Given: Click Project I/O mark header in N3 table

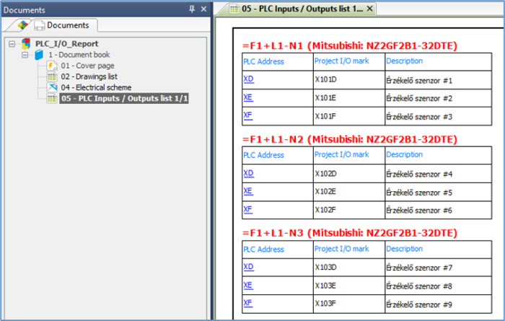Looking at the screenshot, I should tap(342, 249).
